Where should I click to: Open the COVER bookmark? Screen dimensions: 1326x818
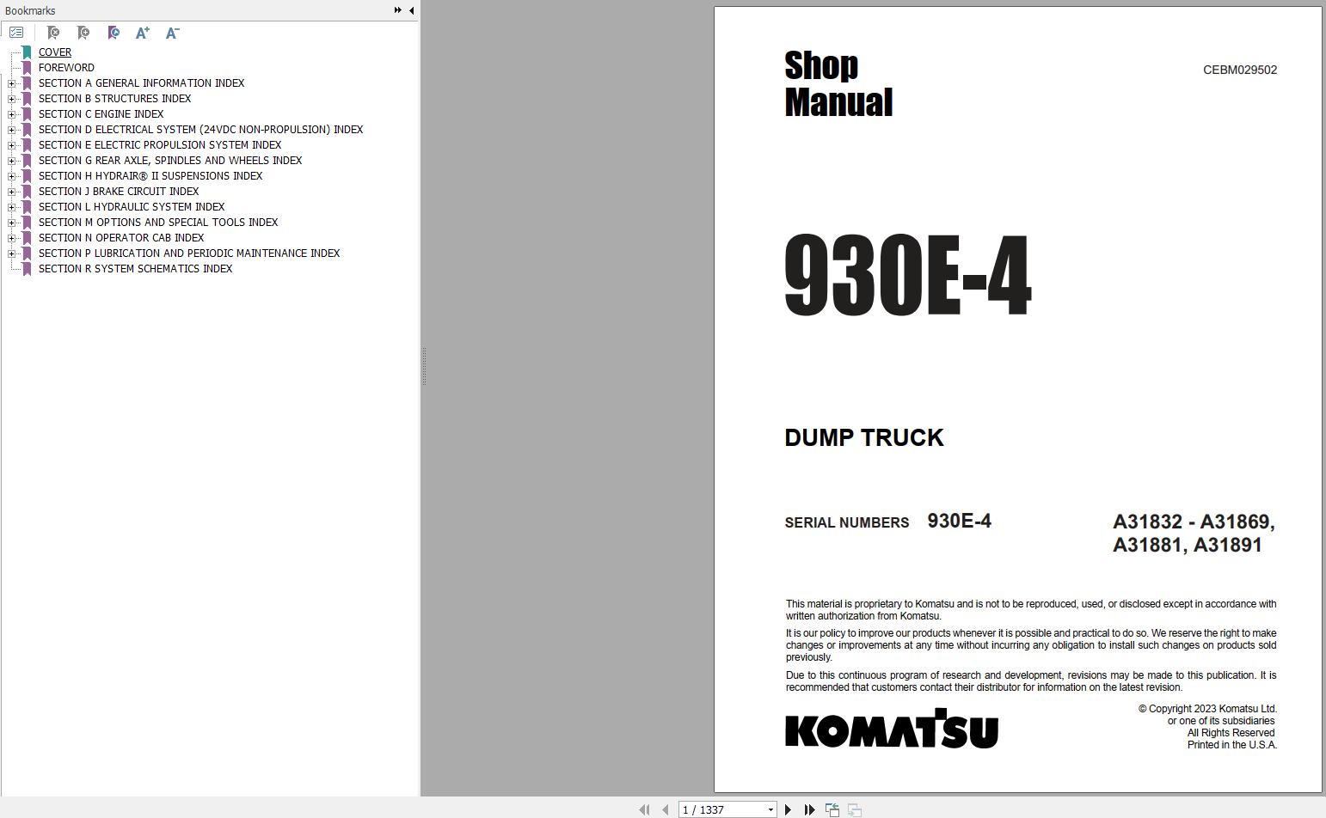[55, 52]
